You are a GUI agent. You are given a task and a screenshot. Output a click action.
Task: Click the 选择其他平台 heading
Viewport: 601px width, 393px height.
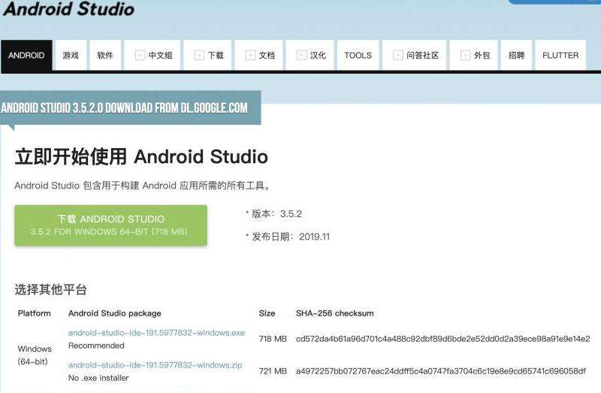[51, 289]
